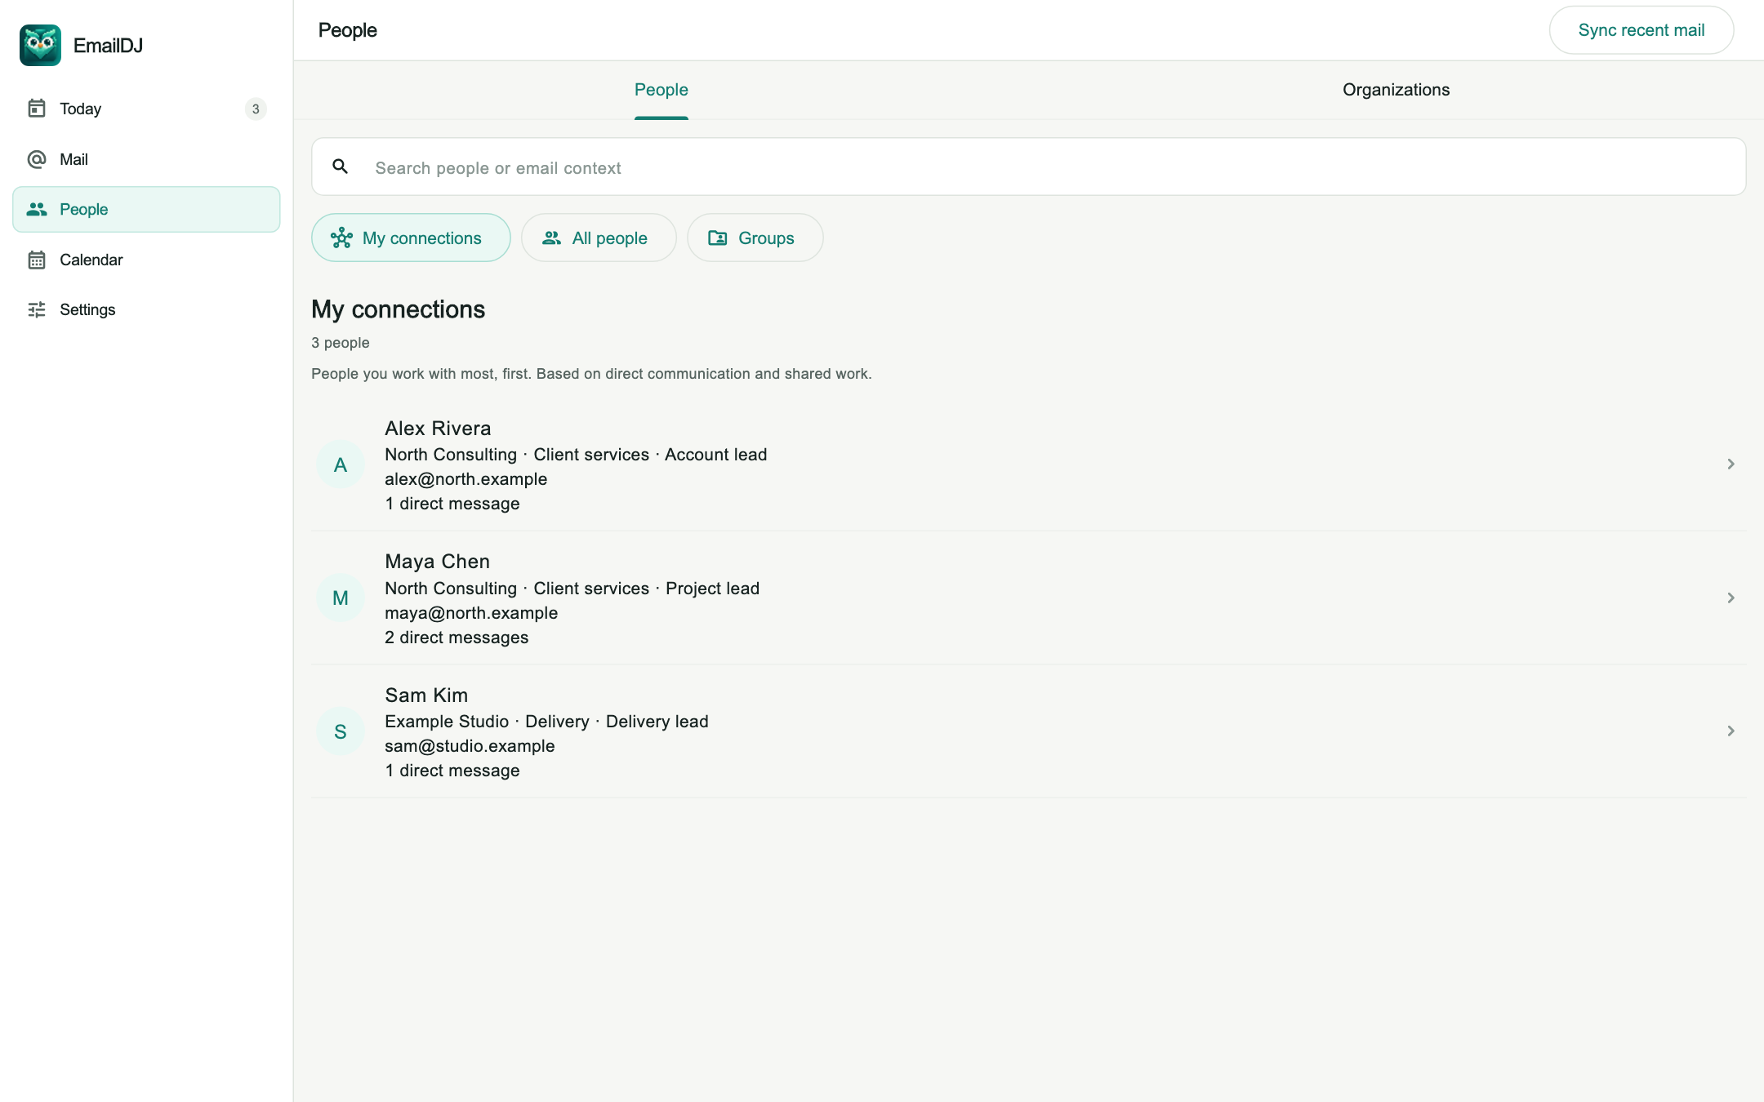1764x1102 pixels.
Task: Expand Alex Rivera's row chevron
Action: pos(1731,464)
